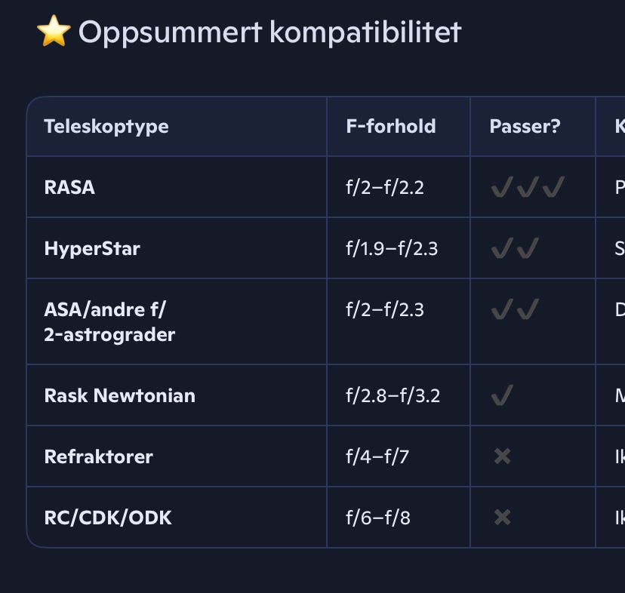This screenshot has height=593, width=625.
Task: Click the gold star emoji in the heading
Action: 54,31
